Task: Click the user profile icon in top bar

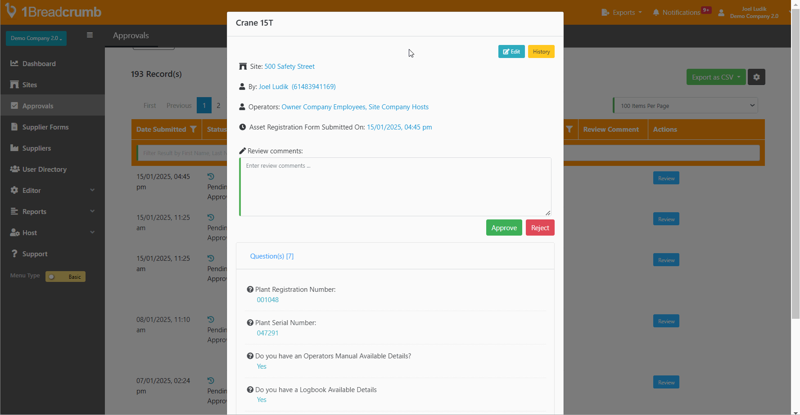Action: click(x=721, y=13)
